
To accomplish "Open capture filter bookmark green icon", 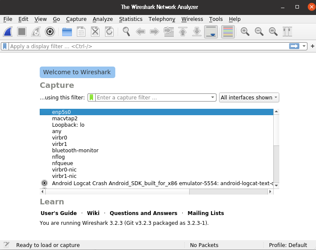I will click(91, 97).
